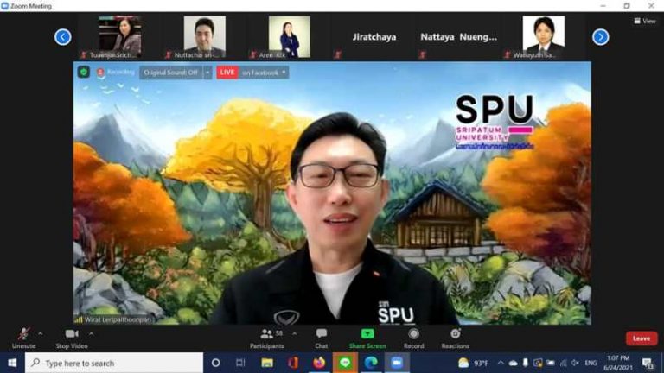
Task: Select Wattayuth participant thumbnail
Action: coord(543,37)
